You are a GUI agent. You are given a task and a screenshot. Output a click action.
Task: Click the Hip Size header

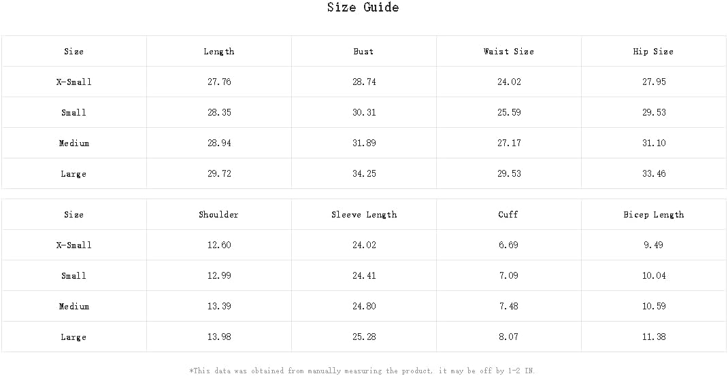(x=653, y=52)
